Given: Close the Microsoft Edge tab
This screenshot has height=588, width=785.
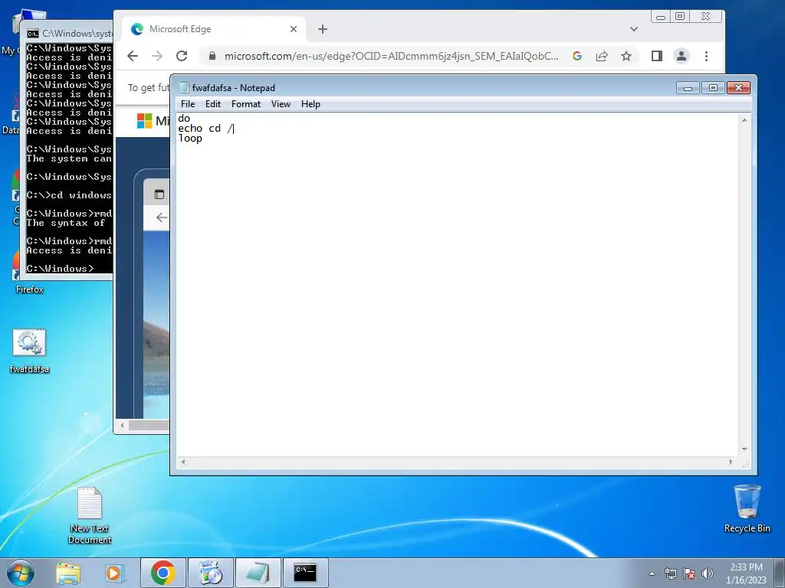Looking at the screenshot, I should coord(294,29).
